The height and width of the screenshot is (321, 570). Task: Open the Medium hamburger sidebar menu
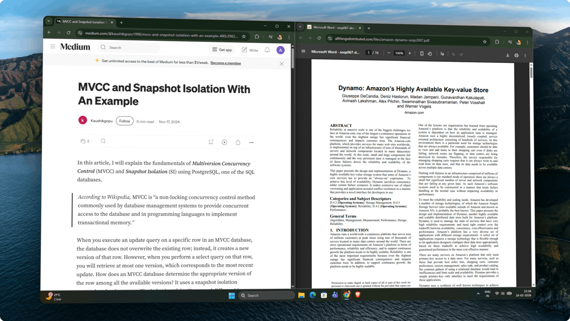click(52, 47)
